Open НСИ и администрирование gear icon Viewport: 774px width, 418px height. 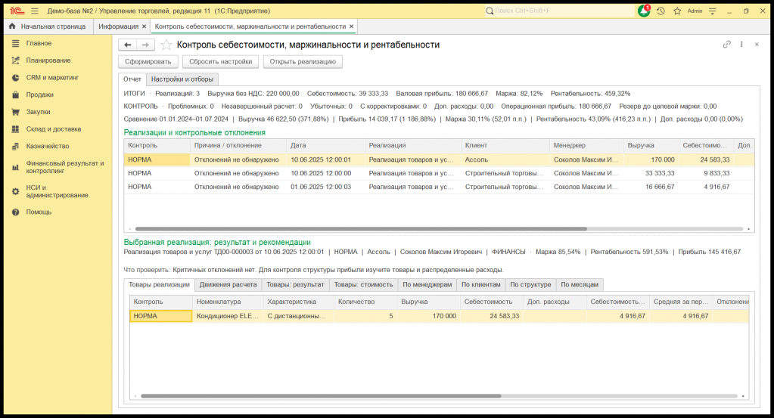click(x=16, y=191)
